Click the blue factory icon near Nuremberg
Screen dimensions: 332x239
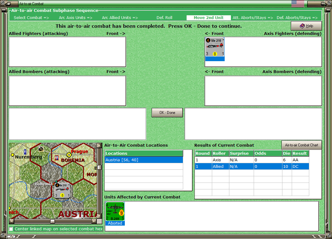25,152
